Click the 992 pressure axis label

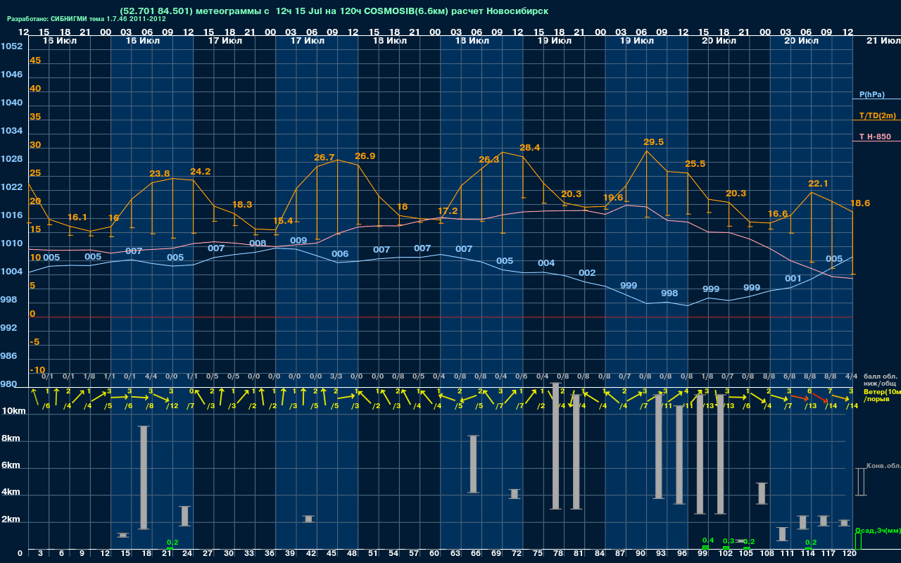pos(8,328)
